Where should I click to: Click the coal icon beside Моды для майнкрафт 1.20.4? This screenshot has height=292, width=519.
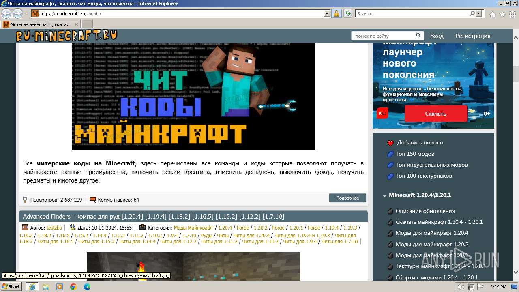(x=390, y=233)
